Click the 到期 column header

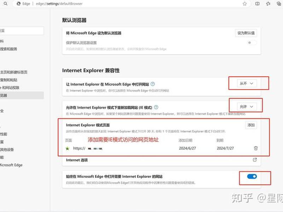coord(220,140)
